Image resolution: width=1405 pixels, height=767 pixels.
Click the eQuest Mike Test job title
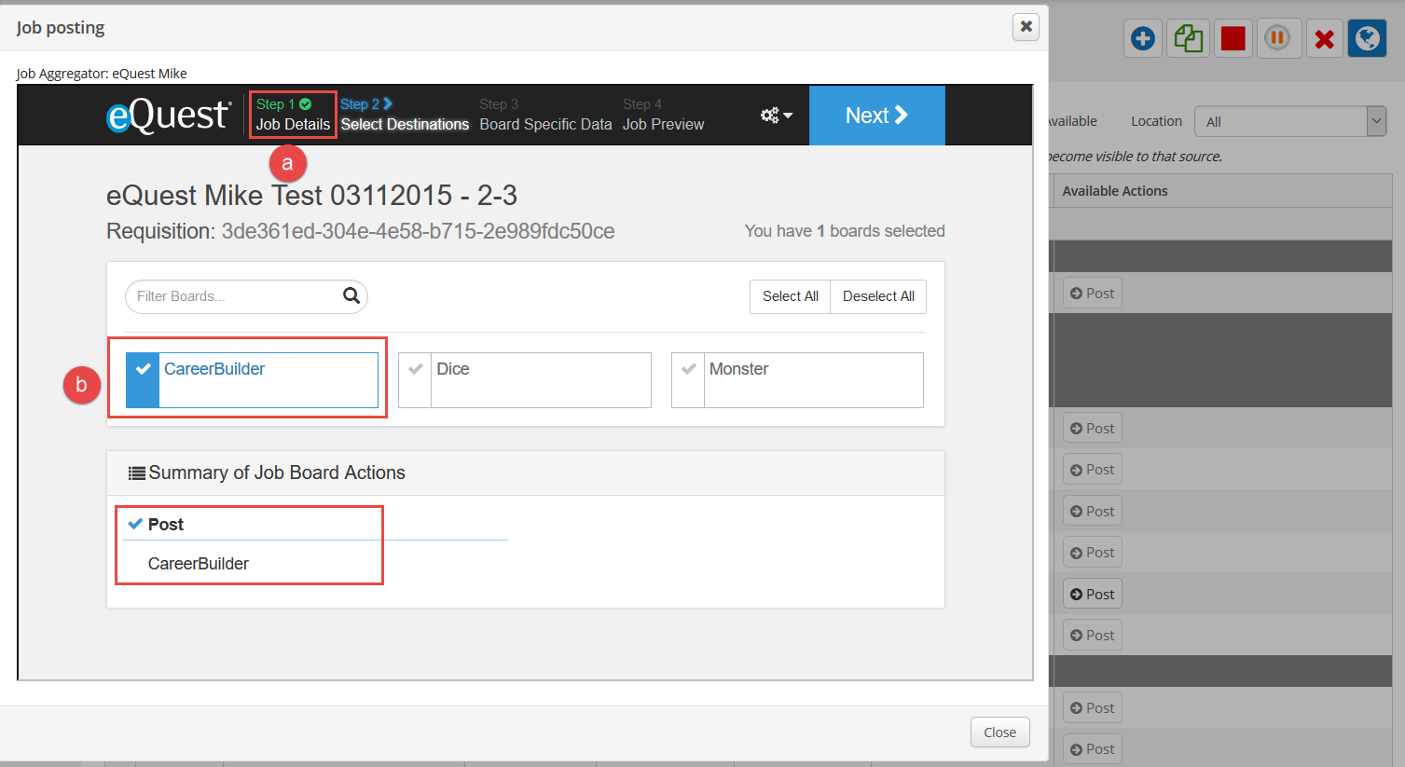click(x=311, y=196)
